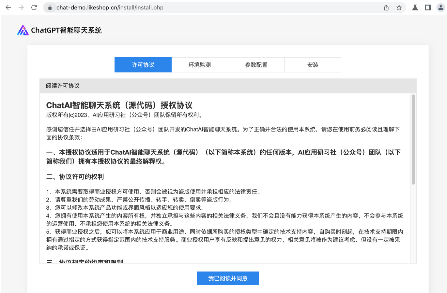Click the browser forward arrow
The image size is (447, 293).
(21, 7)
